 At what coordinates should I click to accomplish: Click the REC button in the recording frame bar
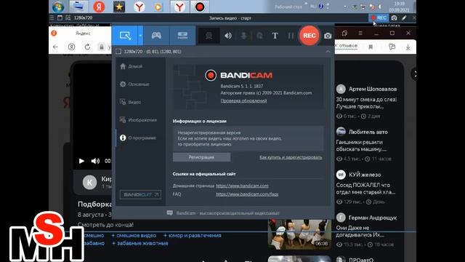click(379, 17)
